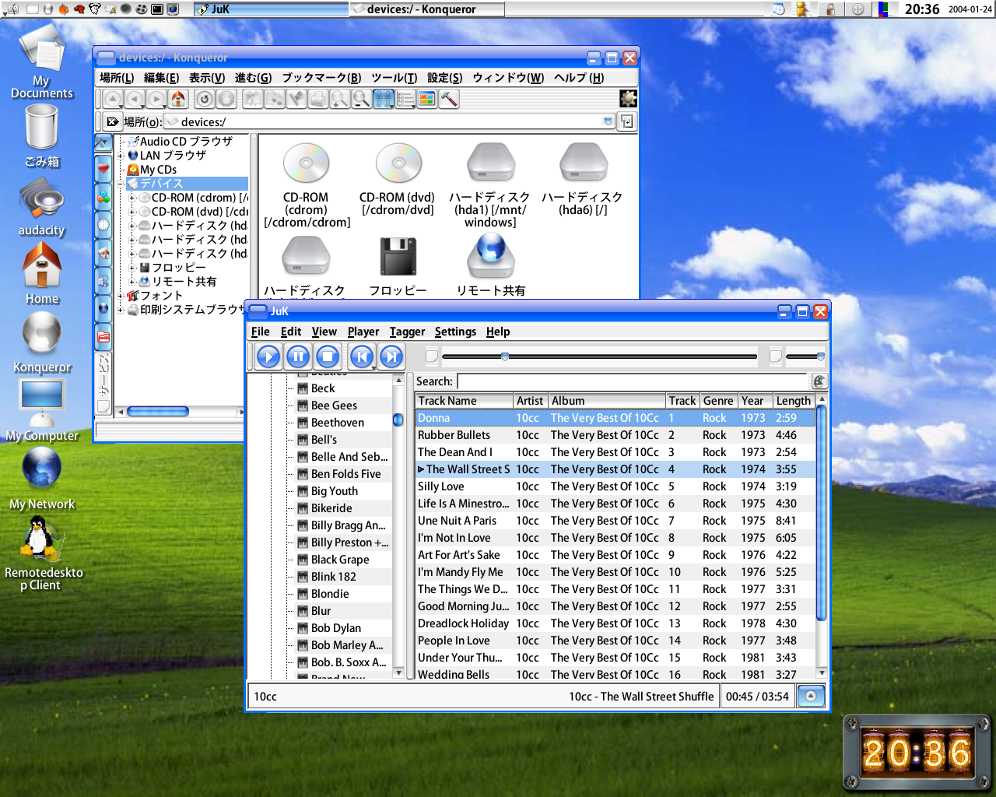Screen dimensions: 996x797
Task: Stop playback in JuK
Action: (x=328, y=356)
